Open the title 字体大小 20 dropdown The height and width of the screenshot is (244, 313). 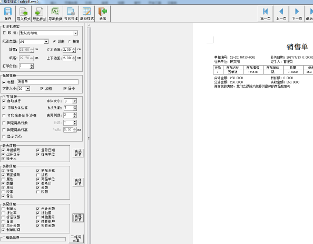(x=28, y=88)
